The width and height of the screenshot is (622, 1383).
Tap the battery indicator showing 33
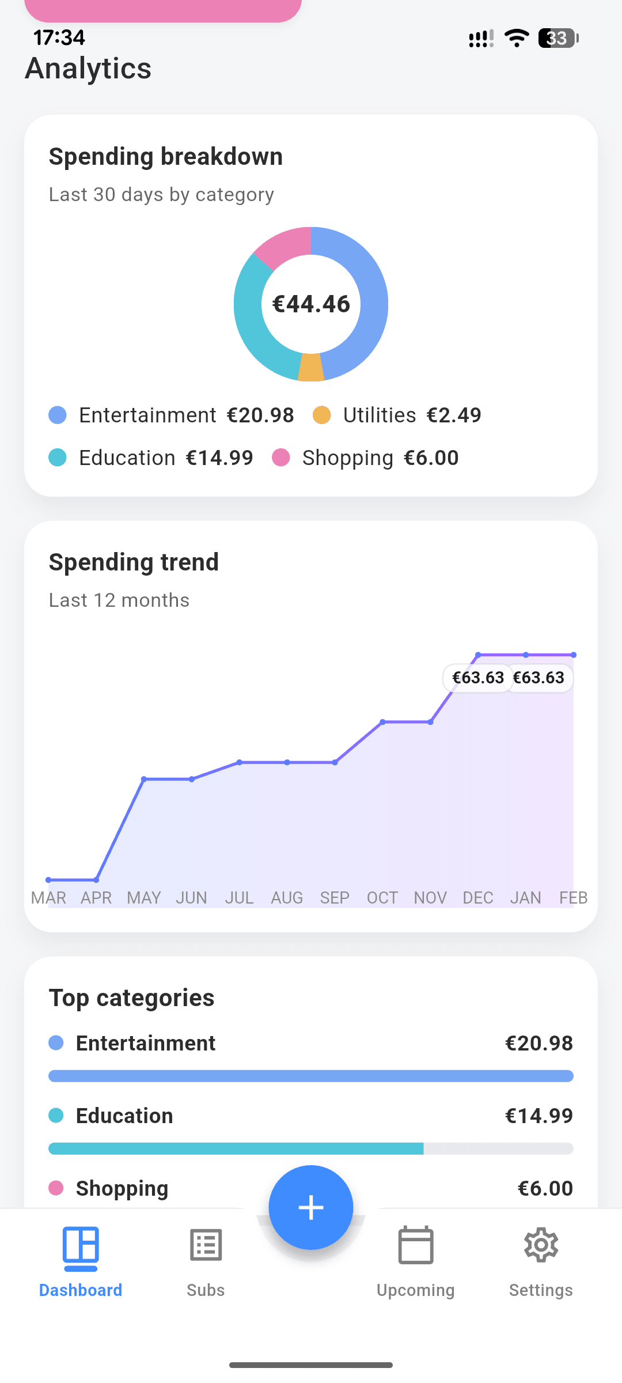pyautogui.click(x=558, y=38)
